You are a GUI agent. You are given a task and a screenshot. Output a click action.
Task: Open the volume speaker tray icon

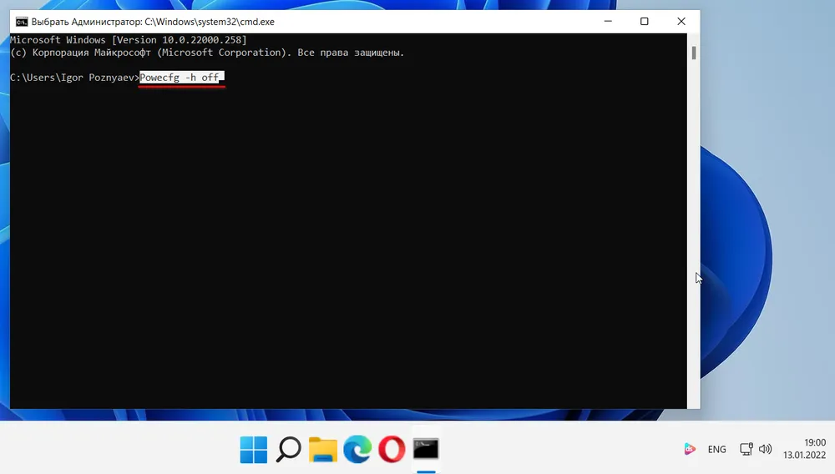pos(766,449)
